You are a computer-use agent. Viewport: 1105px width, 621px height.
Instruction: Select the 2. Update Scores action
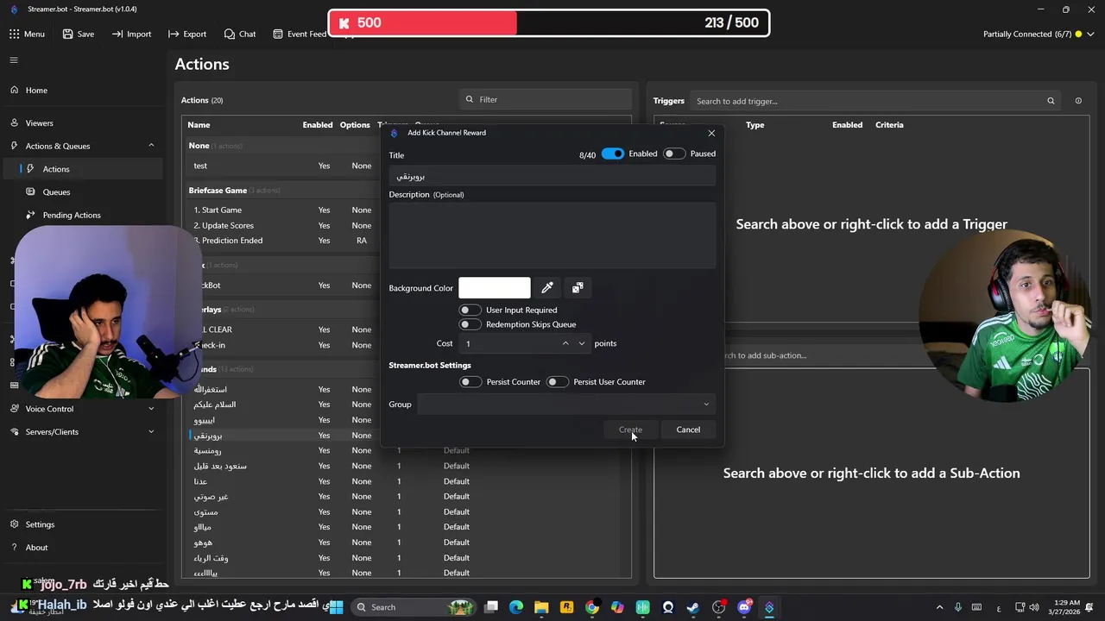pos(285,225)
